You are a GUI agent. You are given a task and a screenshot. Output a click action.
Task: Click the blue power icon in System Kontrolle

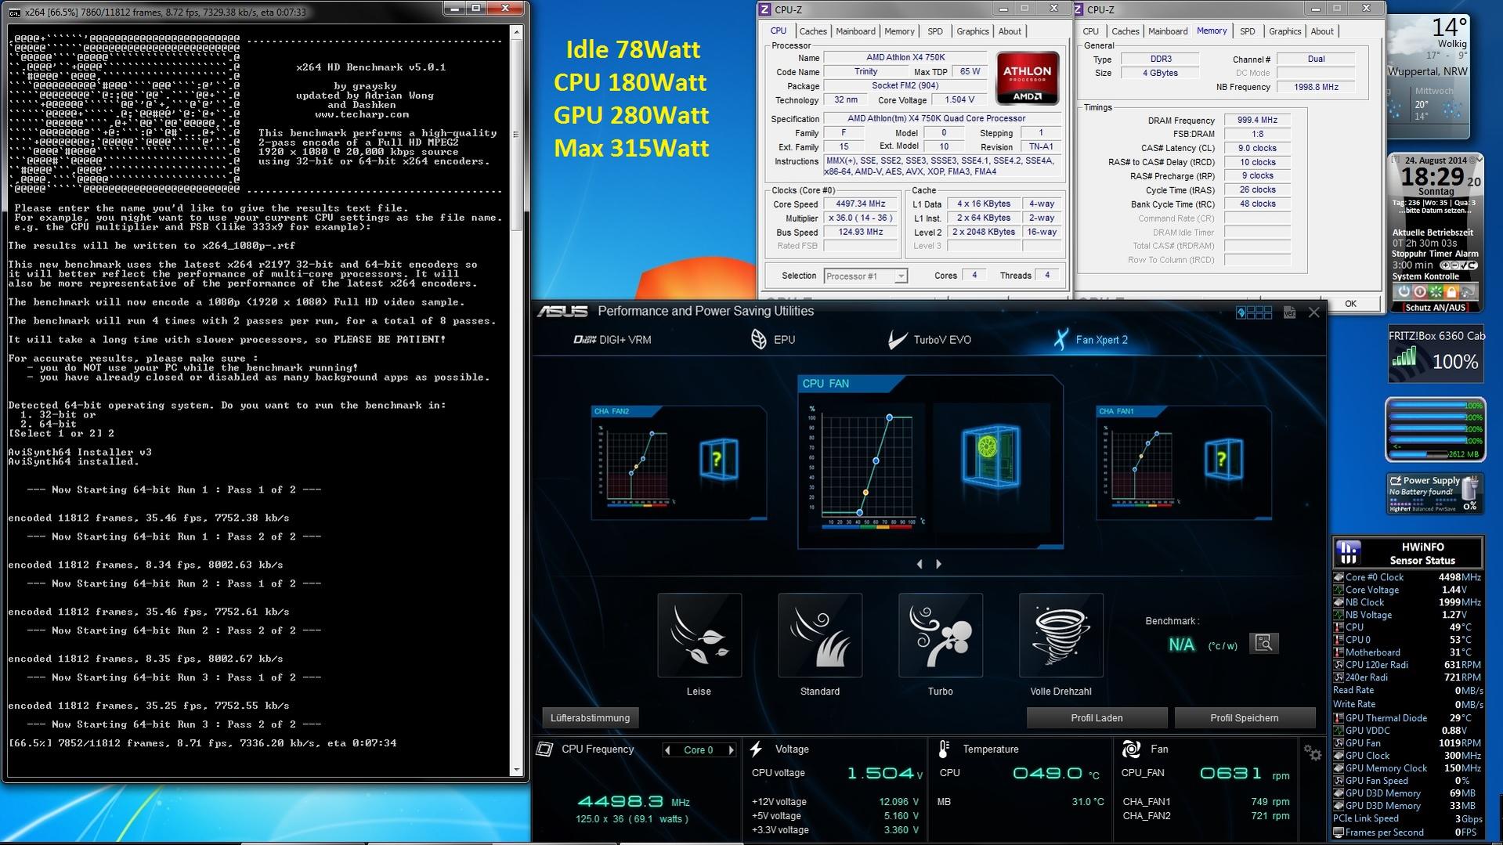(x=1404, y=291)
